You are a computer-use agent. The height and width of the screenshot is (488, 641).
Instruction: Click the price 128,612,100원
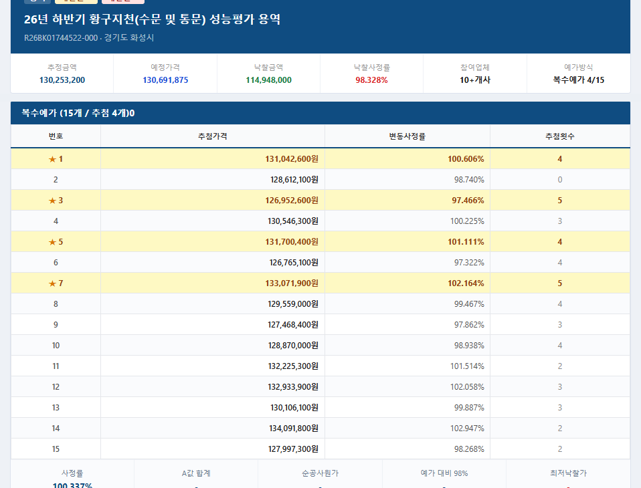(x=294, y=180)
